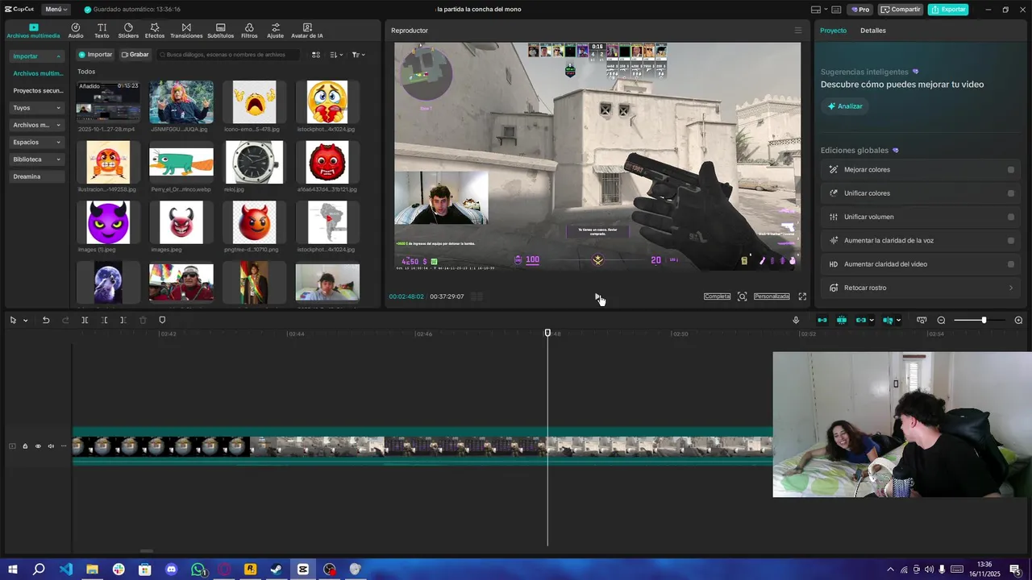Zoom out the timeline
The width and height of the screenshot is (1032, 580).
941,321
